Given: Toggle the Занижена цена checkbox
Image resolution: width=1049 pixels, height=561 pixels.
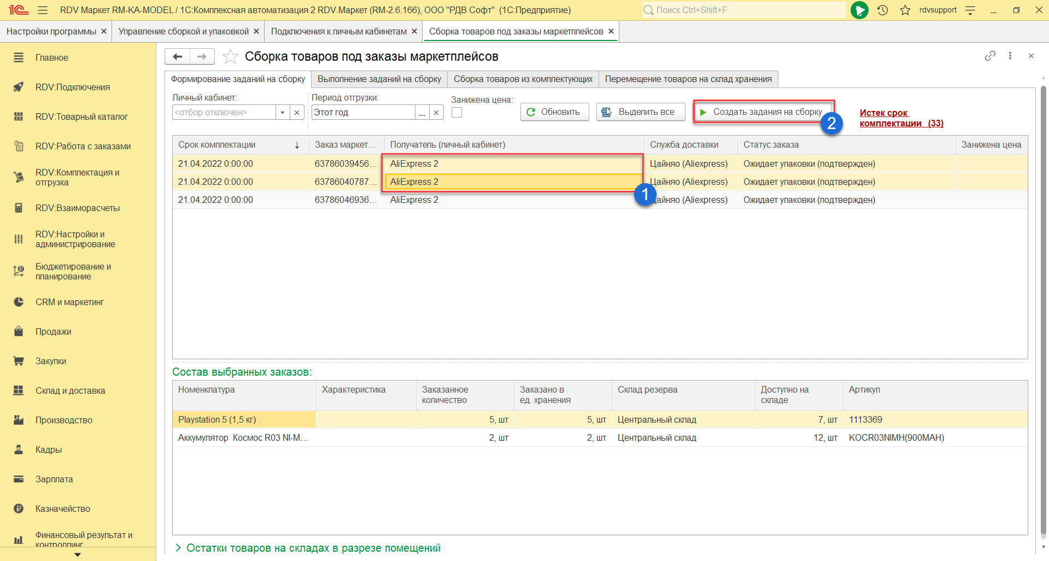Looking at the screenshot, I should point(457,112).
